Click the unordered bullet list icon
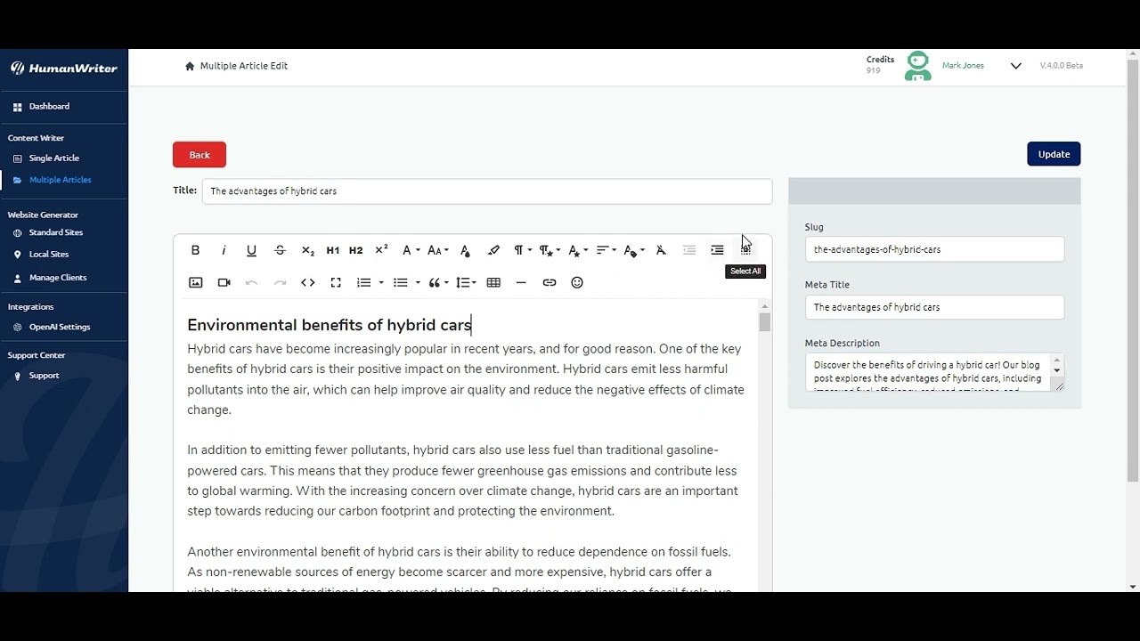 [400, 282]
